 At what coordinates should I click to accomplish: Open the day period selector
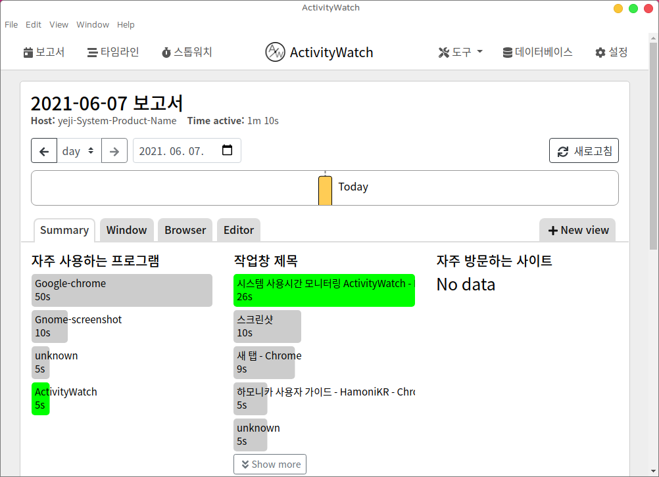pyautogui.click(x=78, y=151)
